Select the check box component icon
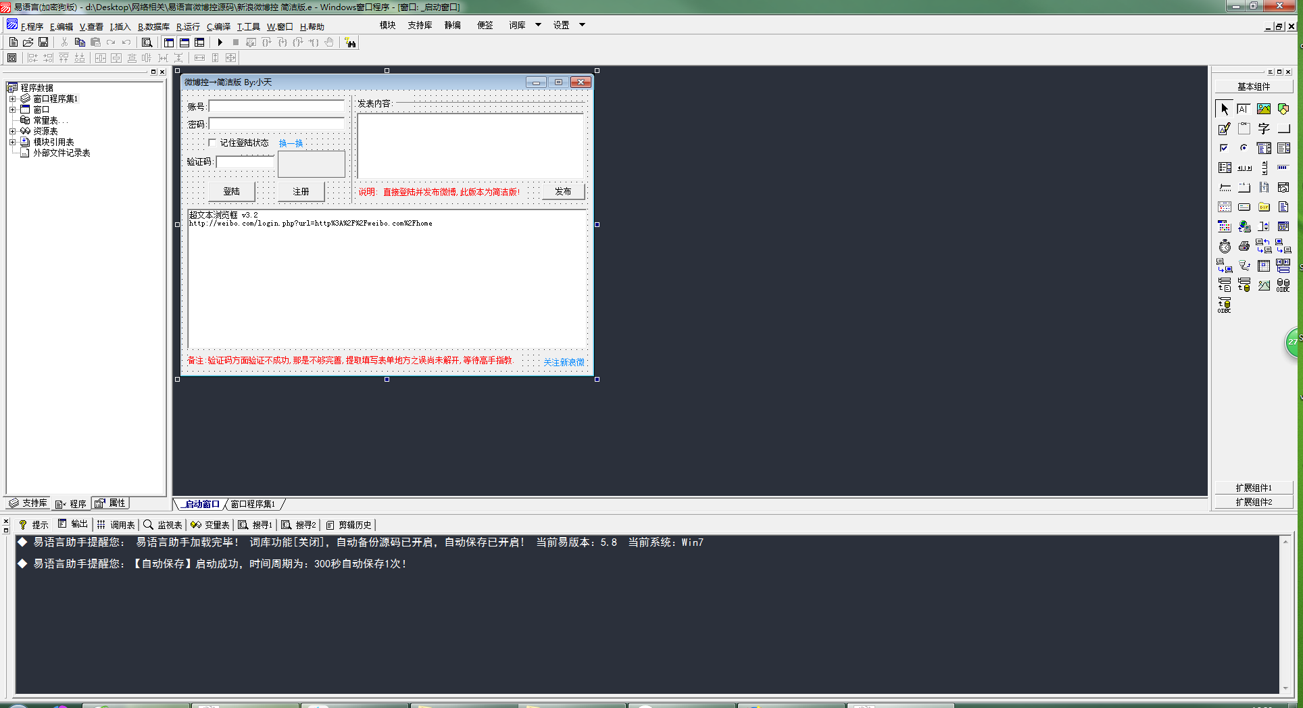 coord(1225,148)
